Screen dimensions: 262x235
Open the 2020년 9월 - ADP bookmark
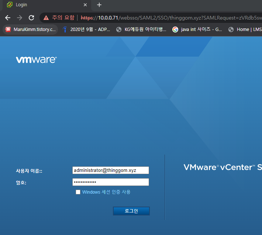pos(86,30)
